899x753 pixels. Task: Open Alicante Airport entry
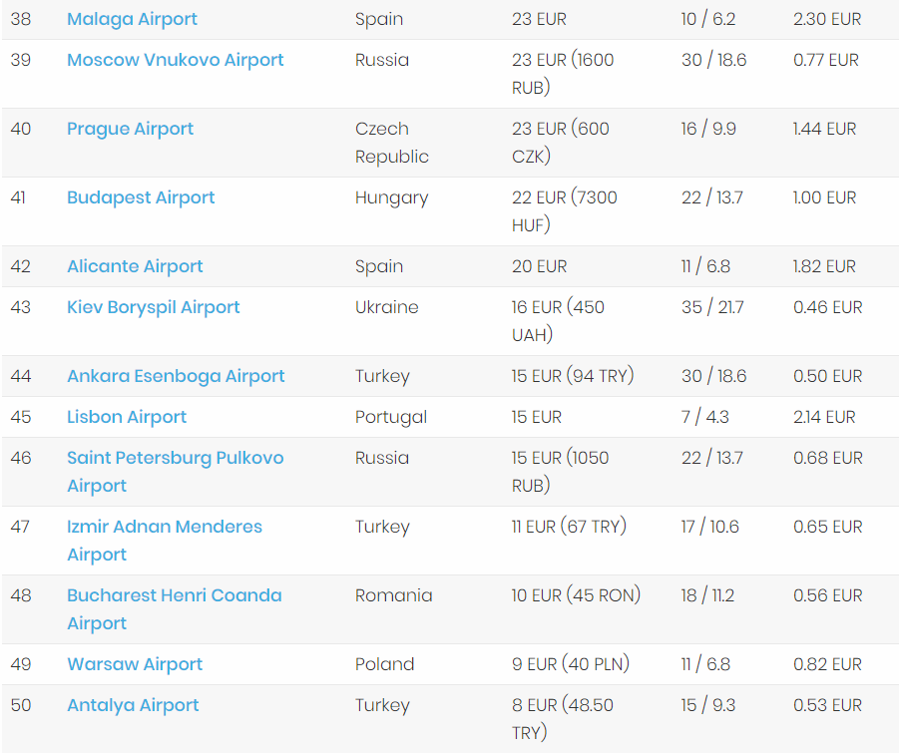pyautogui.click(x=135, y=266)
